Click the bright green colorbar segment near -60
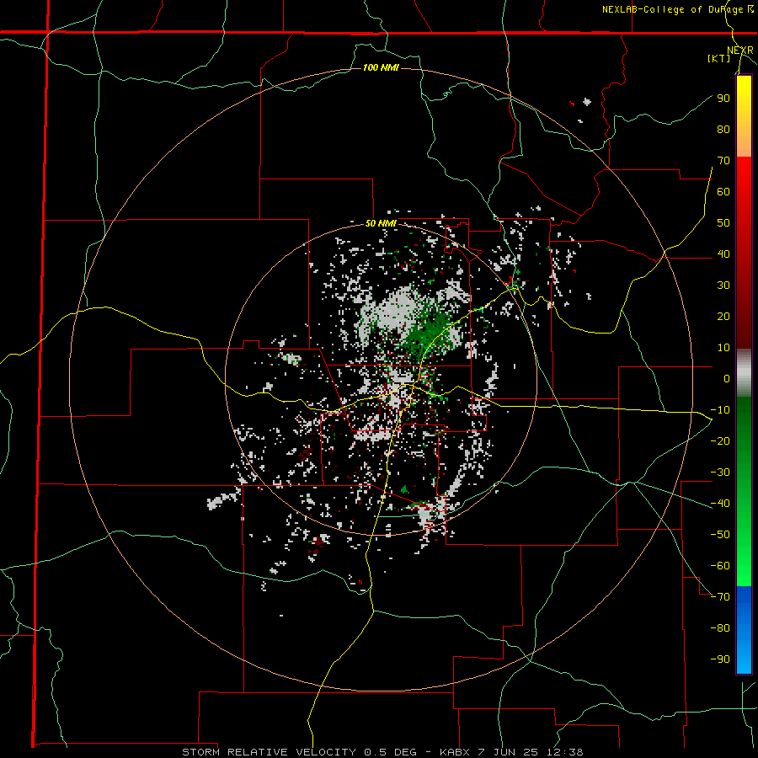The image size is (758, 758). (x=744, y=568)
